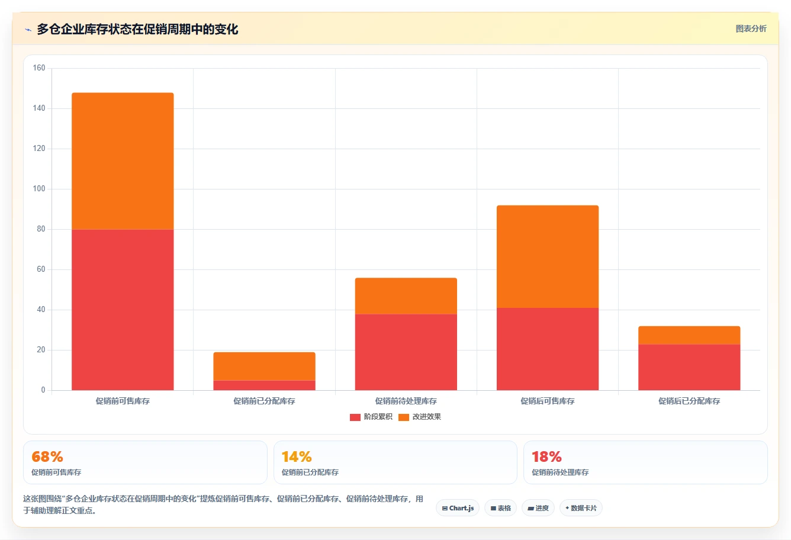791x540 pixels.
Task: Click the red segment of 促销前可售库存 bar
Action: tap(123, 310)
